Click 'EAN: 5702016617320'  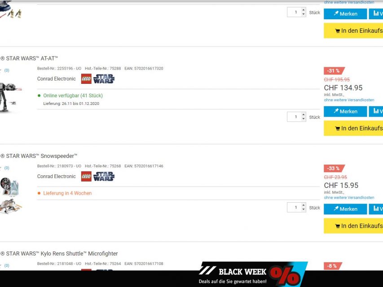click(144, 69)
